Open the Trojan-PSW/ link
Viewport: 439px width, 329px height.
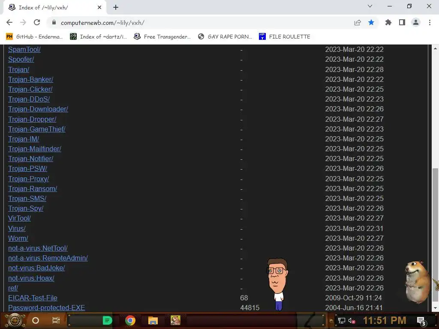(28, 168)
